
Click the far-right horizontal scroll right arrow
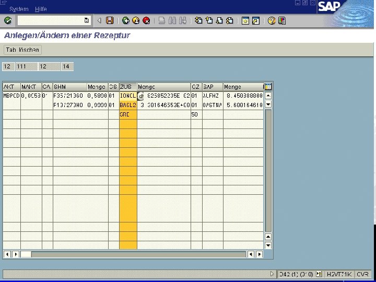(259, 254)
